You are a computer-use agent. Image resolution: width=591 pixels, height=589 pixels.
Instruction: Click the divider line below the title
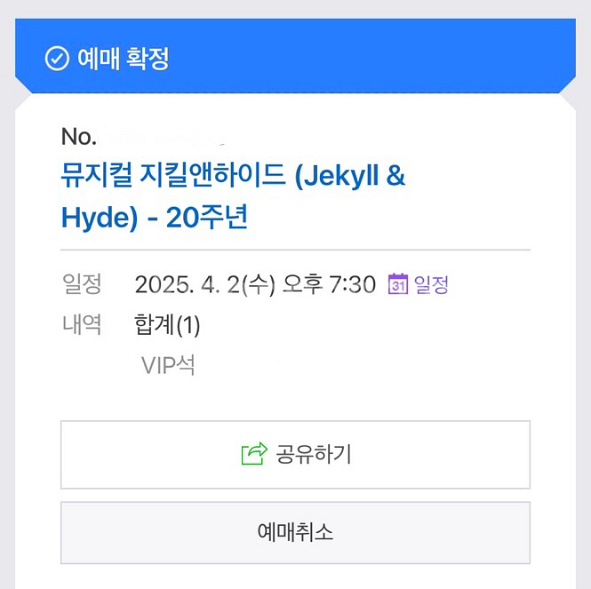point(295,250)
